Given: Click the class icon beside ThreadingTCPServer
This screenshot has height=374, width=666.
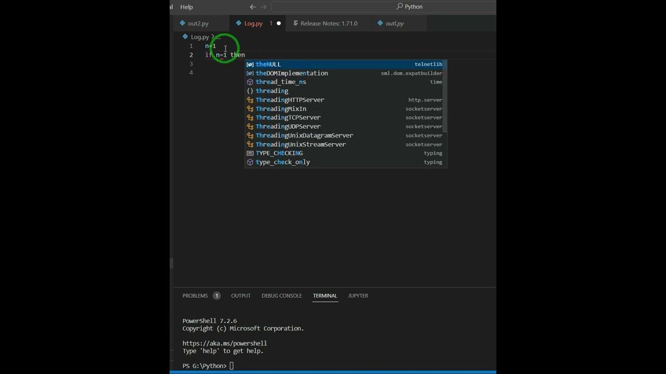Looking at the screenshot, I should point(250,117).
